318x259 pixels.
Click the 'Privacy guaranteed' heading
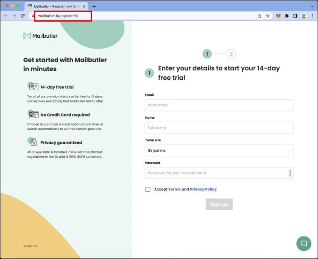pyautogui.click(x=61, y=142)
